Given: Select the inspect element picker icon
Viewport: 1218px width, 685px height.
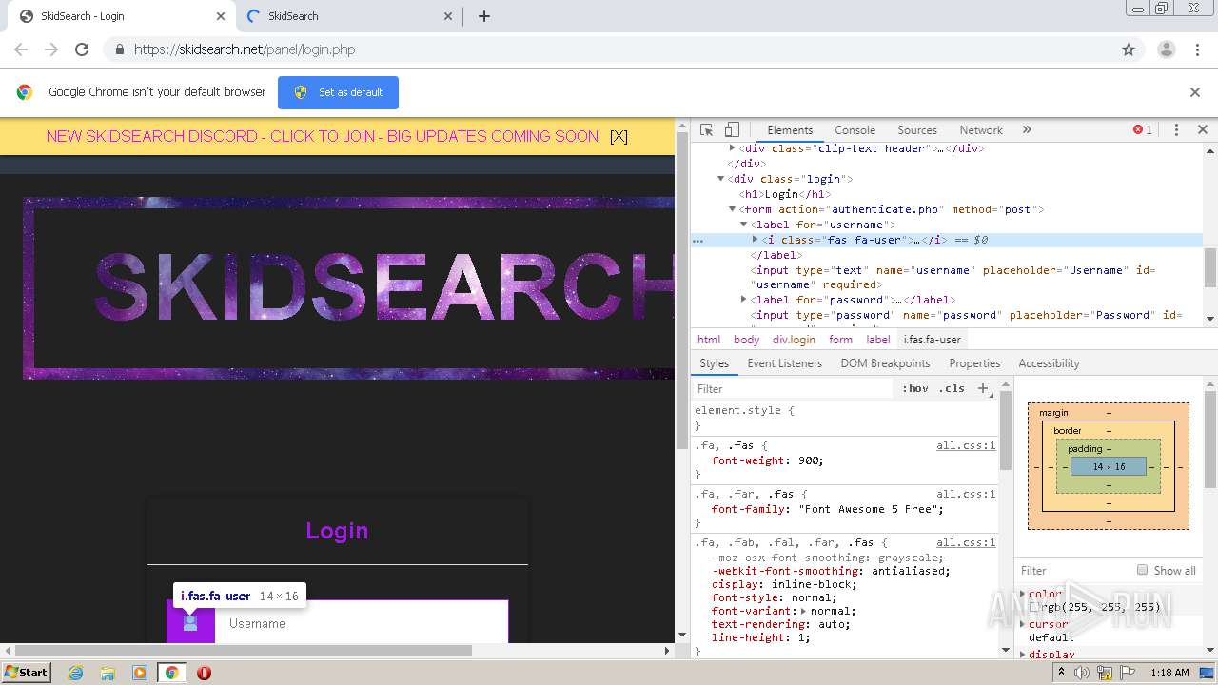Looking at the screenshot, I should [707, 130].
